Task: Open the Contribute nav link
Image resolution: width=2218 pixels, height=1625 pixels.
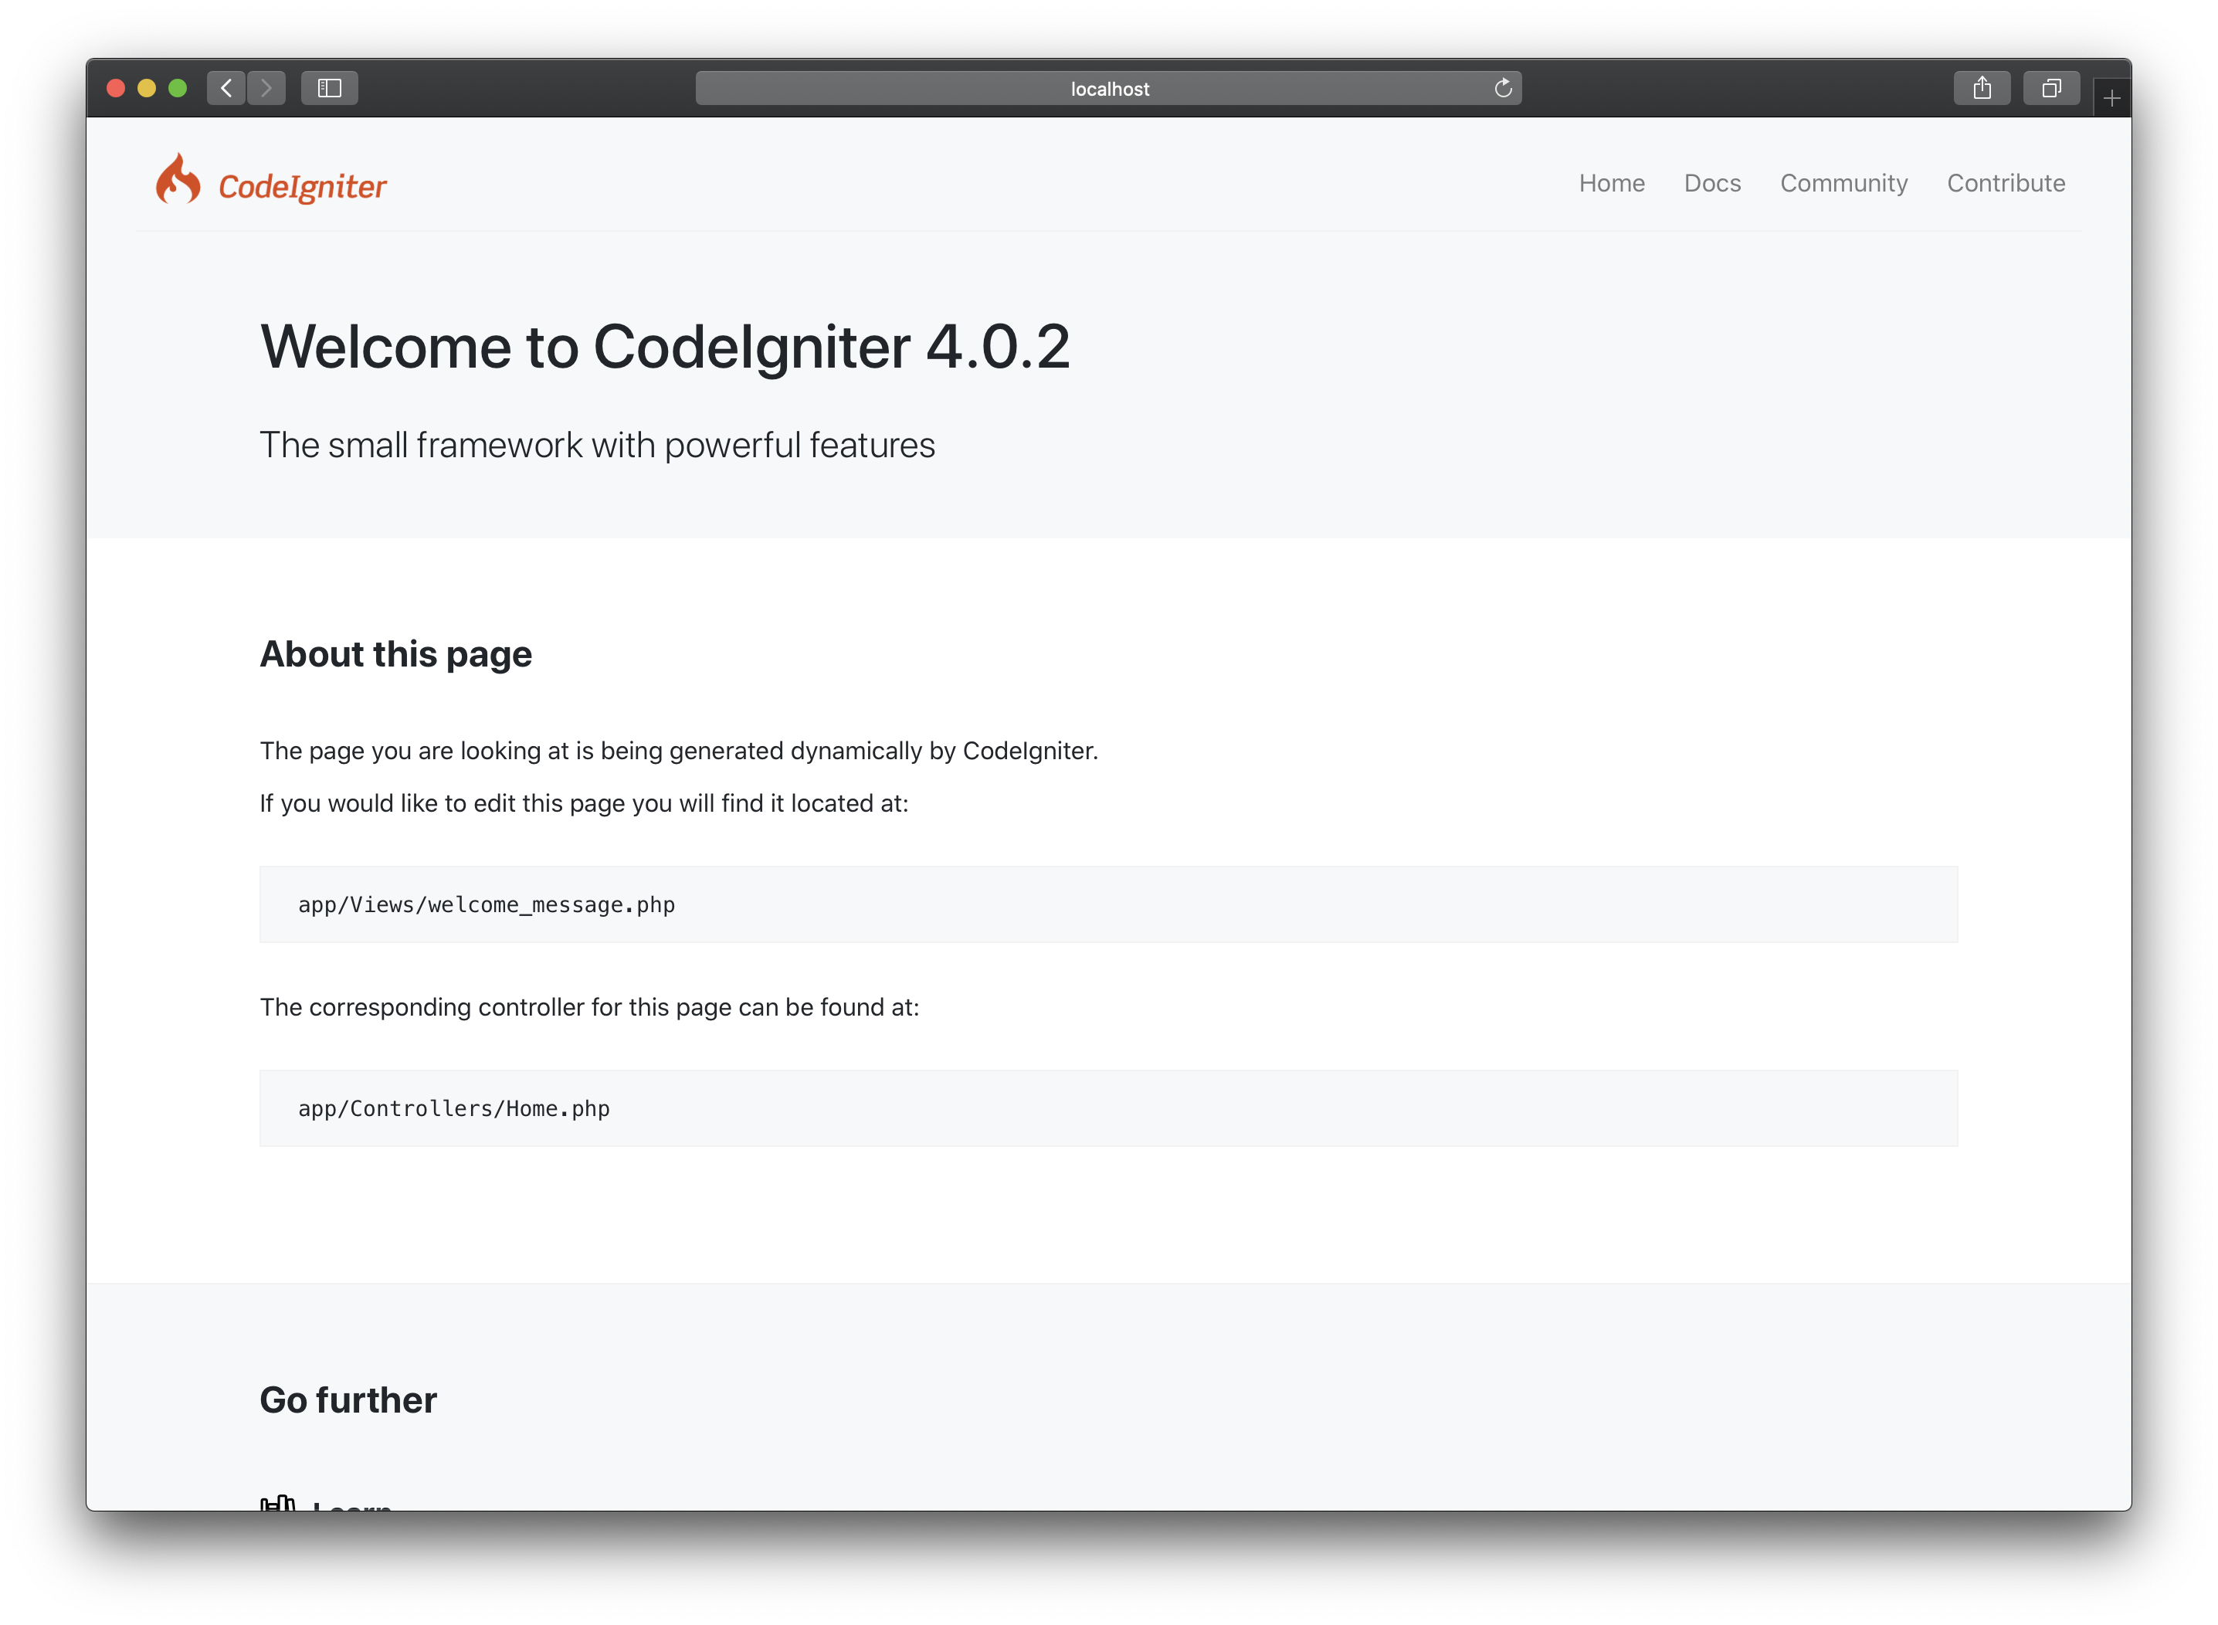Action: pos(2006,183)
